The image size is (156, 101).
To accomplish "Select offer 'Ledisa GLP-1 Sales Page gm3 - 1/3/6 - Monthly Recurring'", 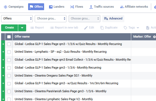I will pos(58,68).
